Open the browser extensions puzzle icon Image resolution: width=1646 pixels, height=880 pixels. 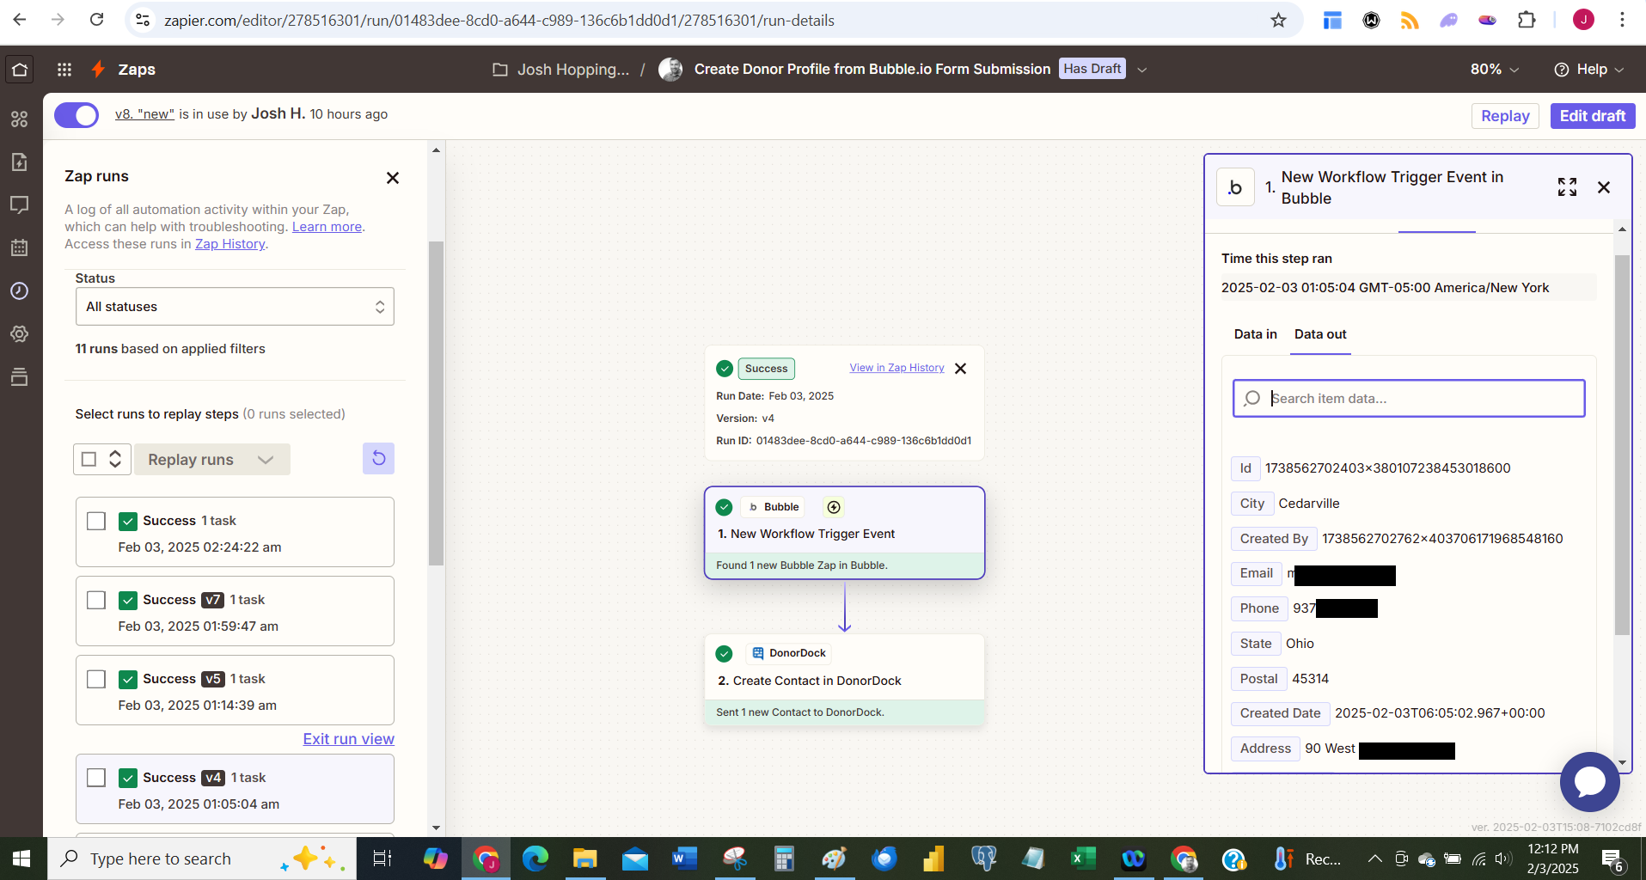click(x=1527, y=20)
